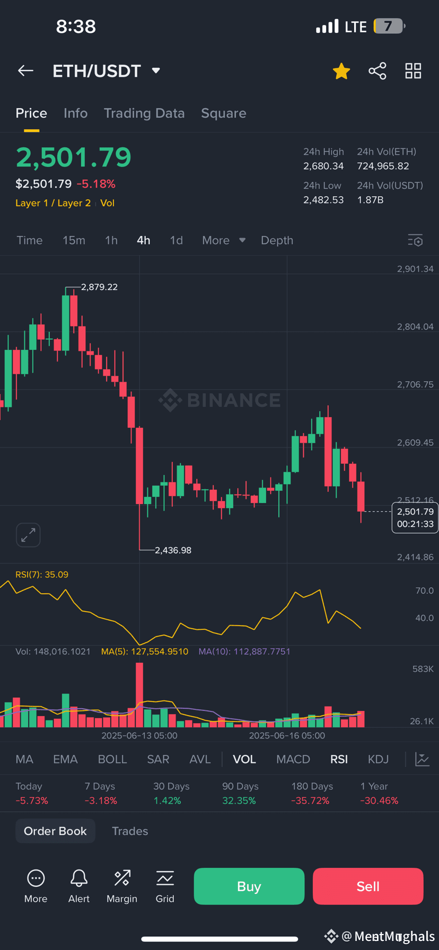The height and width of the screenshot is (950, 439).
Task: Enable the AVL indicator
Action: [x=200, y=759]
